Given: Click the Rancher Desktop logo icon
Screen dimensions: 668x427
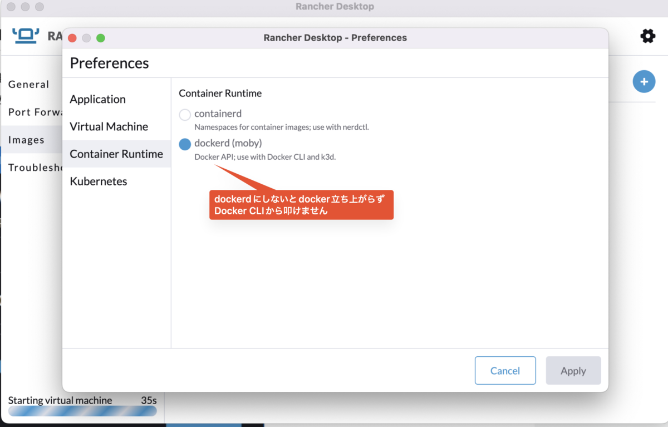Looking at the screenshot, I should coord(26,36).
